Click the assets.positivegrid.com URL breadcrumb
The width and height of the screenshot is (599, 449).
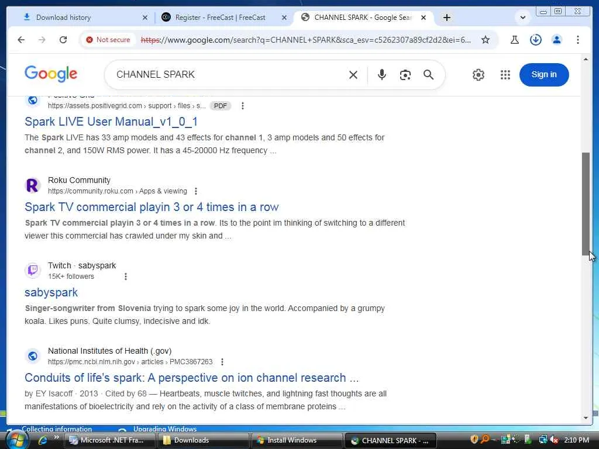click(x=127, y=106)
